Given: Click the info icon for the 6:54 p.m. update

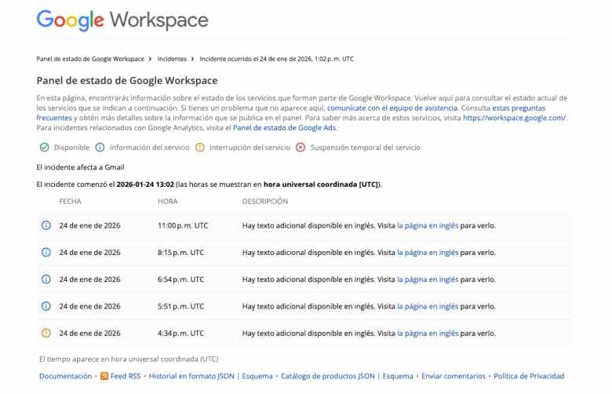Looking at the screenshot, I should (x=46, y=279).
